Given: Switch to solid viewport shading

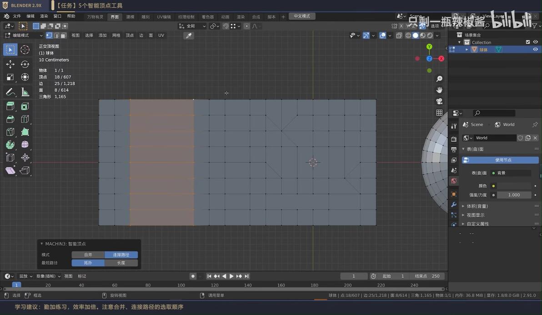Looking at the screenshot, I should tap(415, 35).
